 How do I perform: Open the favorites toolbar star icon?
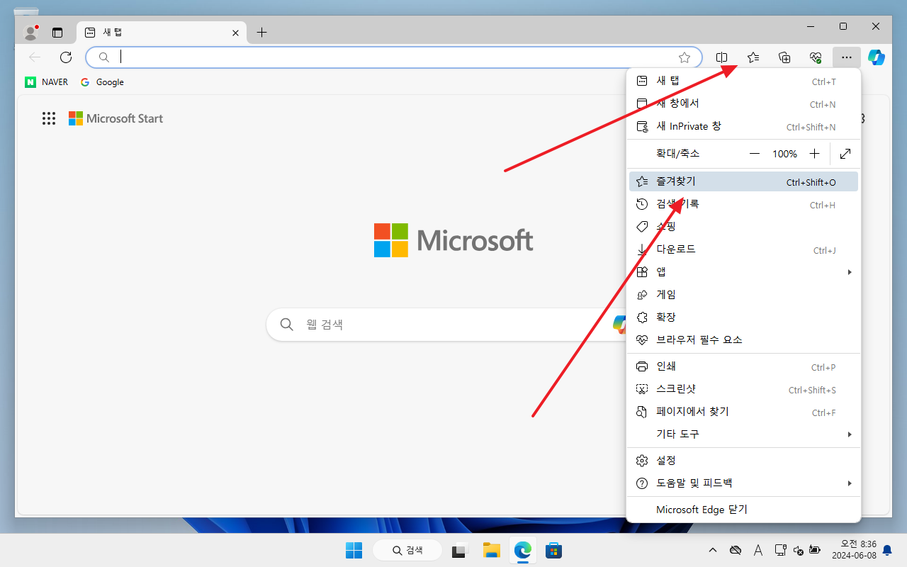coord(753,57)
